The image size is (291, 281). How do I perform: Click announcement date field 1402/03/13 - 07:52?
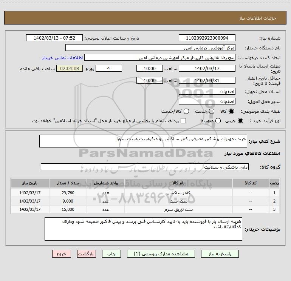(54, 38)
